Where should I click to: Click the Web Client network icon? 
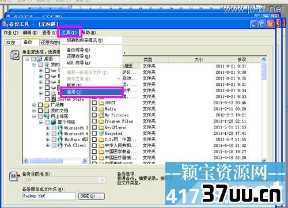(x=60, y=145)
